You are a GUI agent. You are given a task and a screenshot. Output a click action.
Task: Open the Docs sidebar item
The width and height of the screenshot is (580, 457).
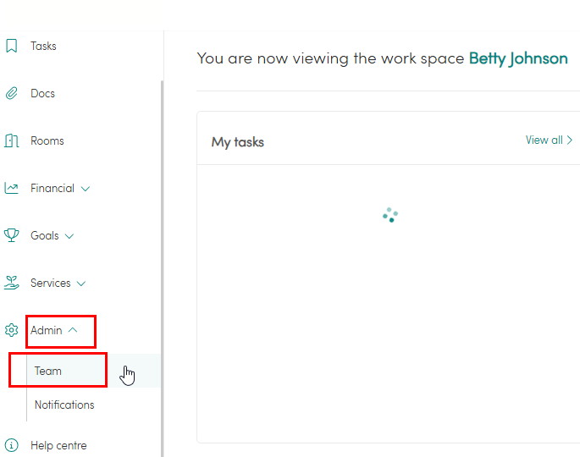click(42, 93)
